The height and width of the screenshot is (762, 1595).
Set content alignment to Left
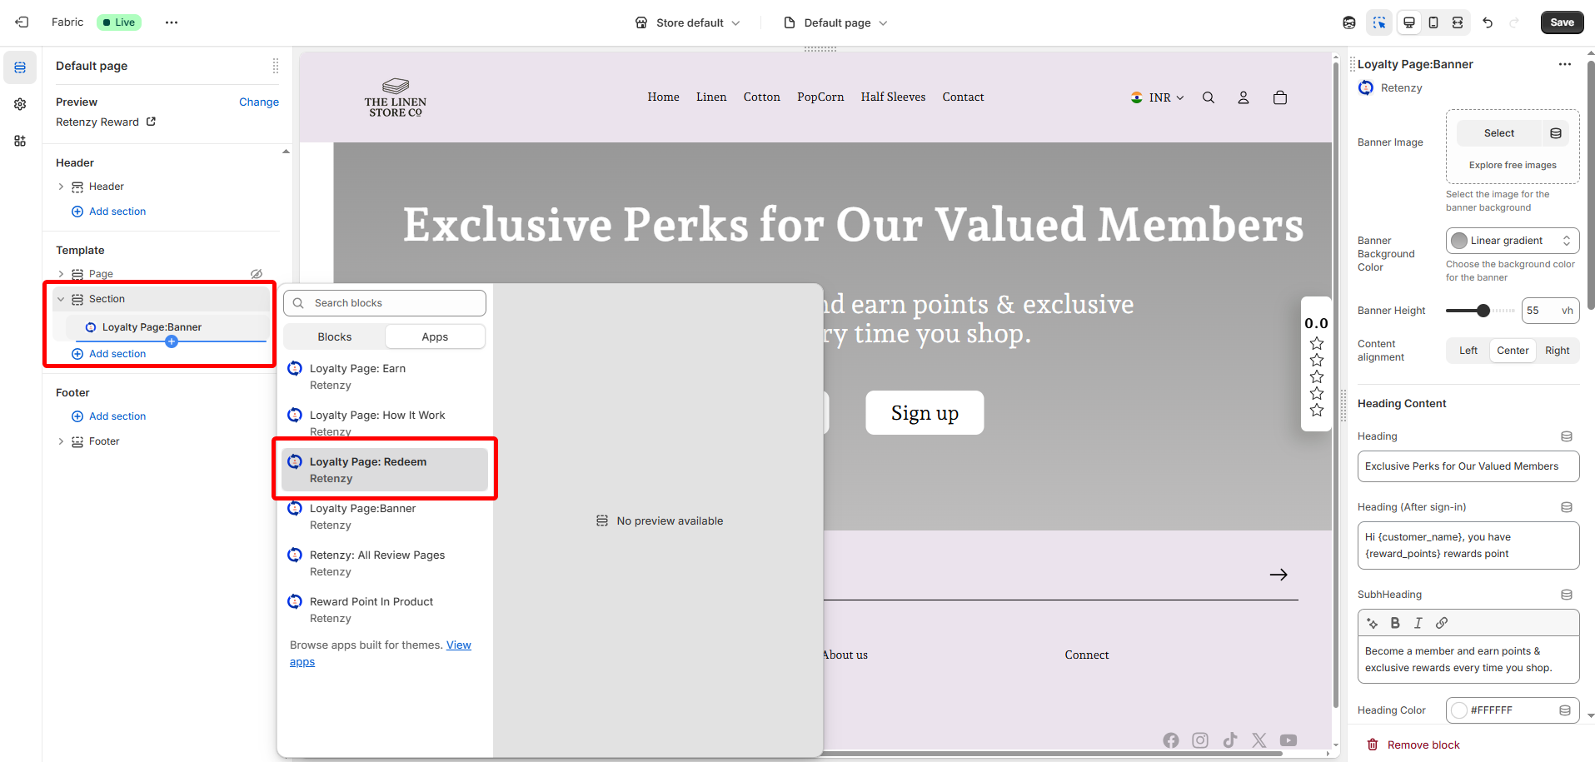1468,351
